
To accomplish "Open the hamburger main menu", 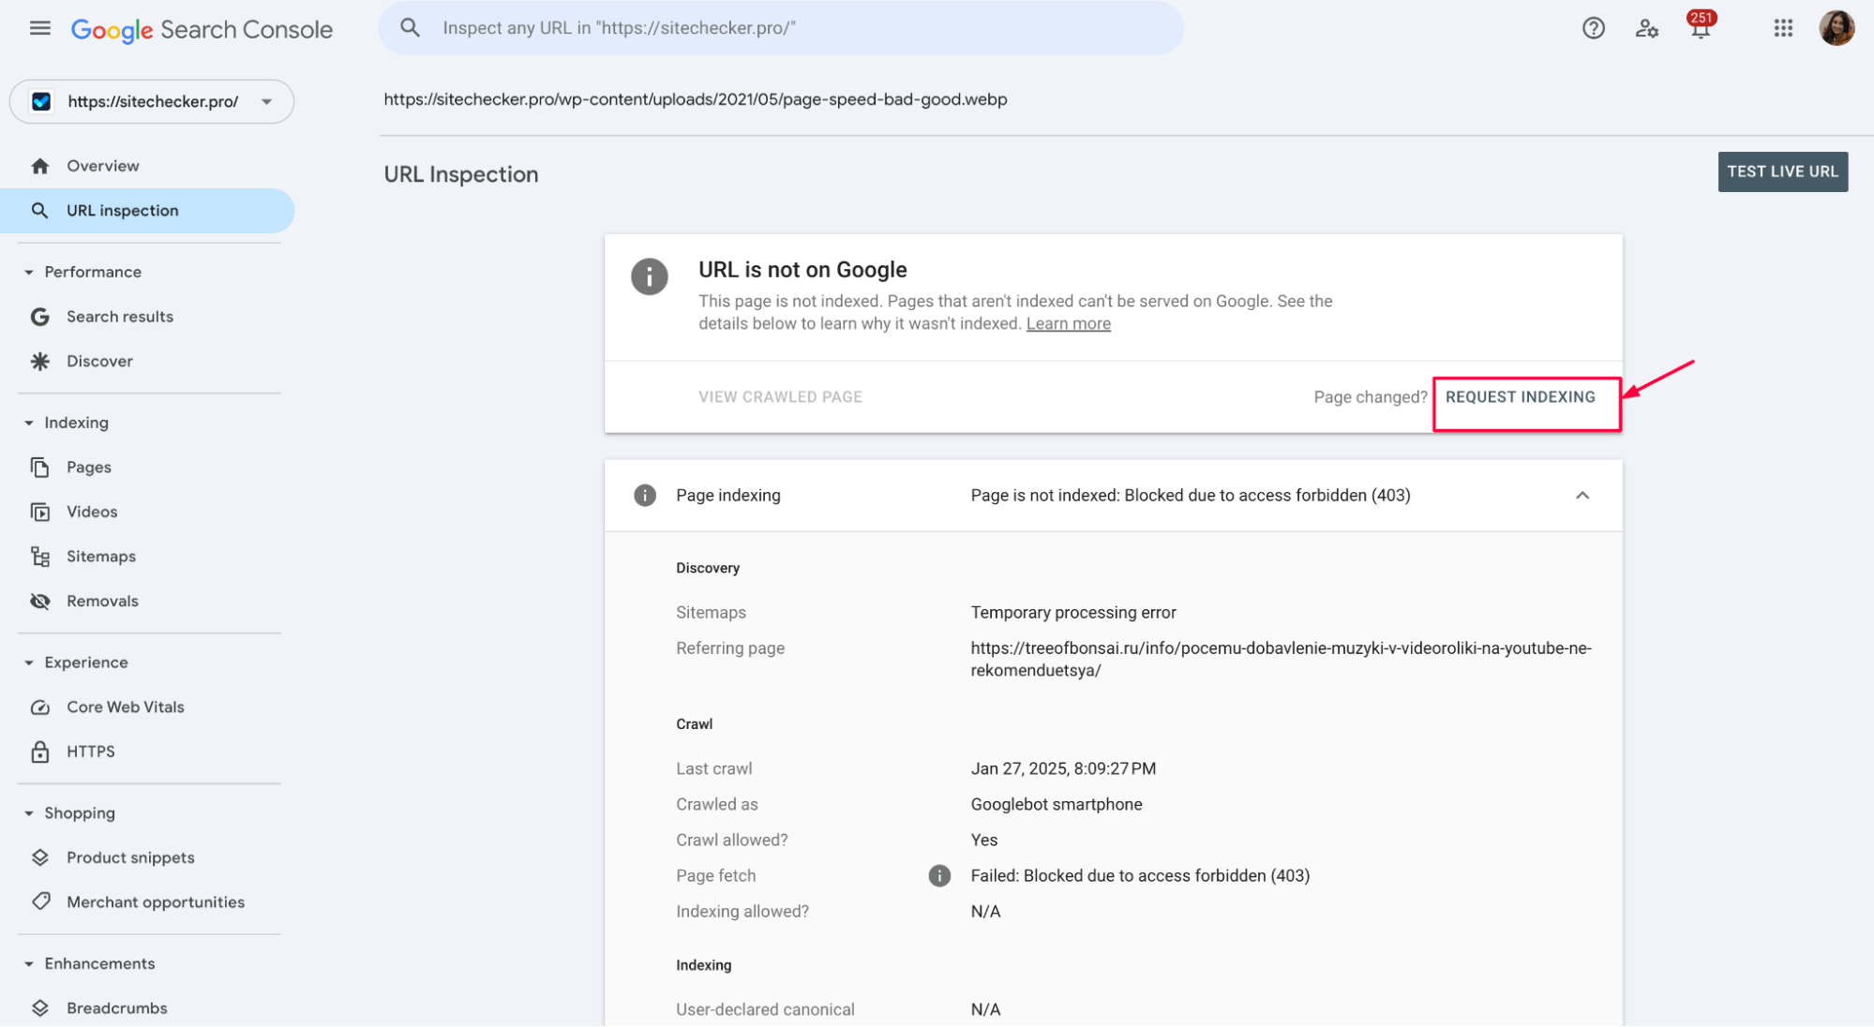I will [x=40, y=28].
